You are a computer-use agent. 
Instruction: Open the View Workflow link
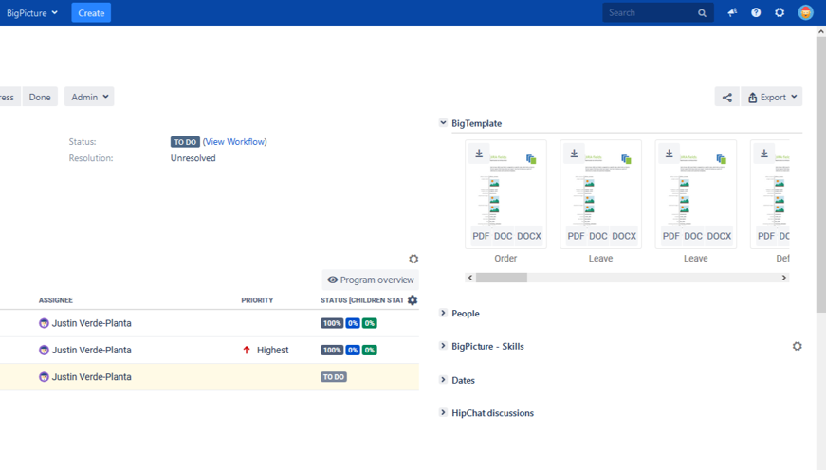click(x=235, y=141)
